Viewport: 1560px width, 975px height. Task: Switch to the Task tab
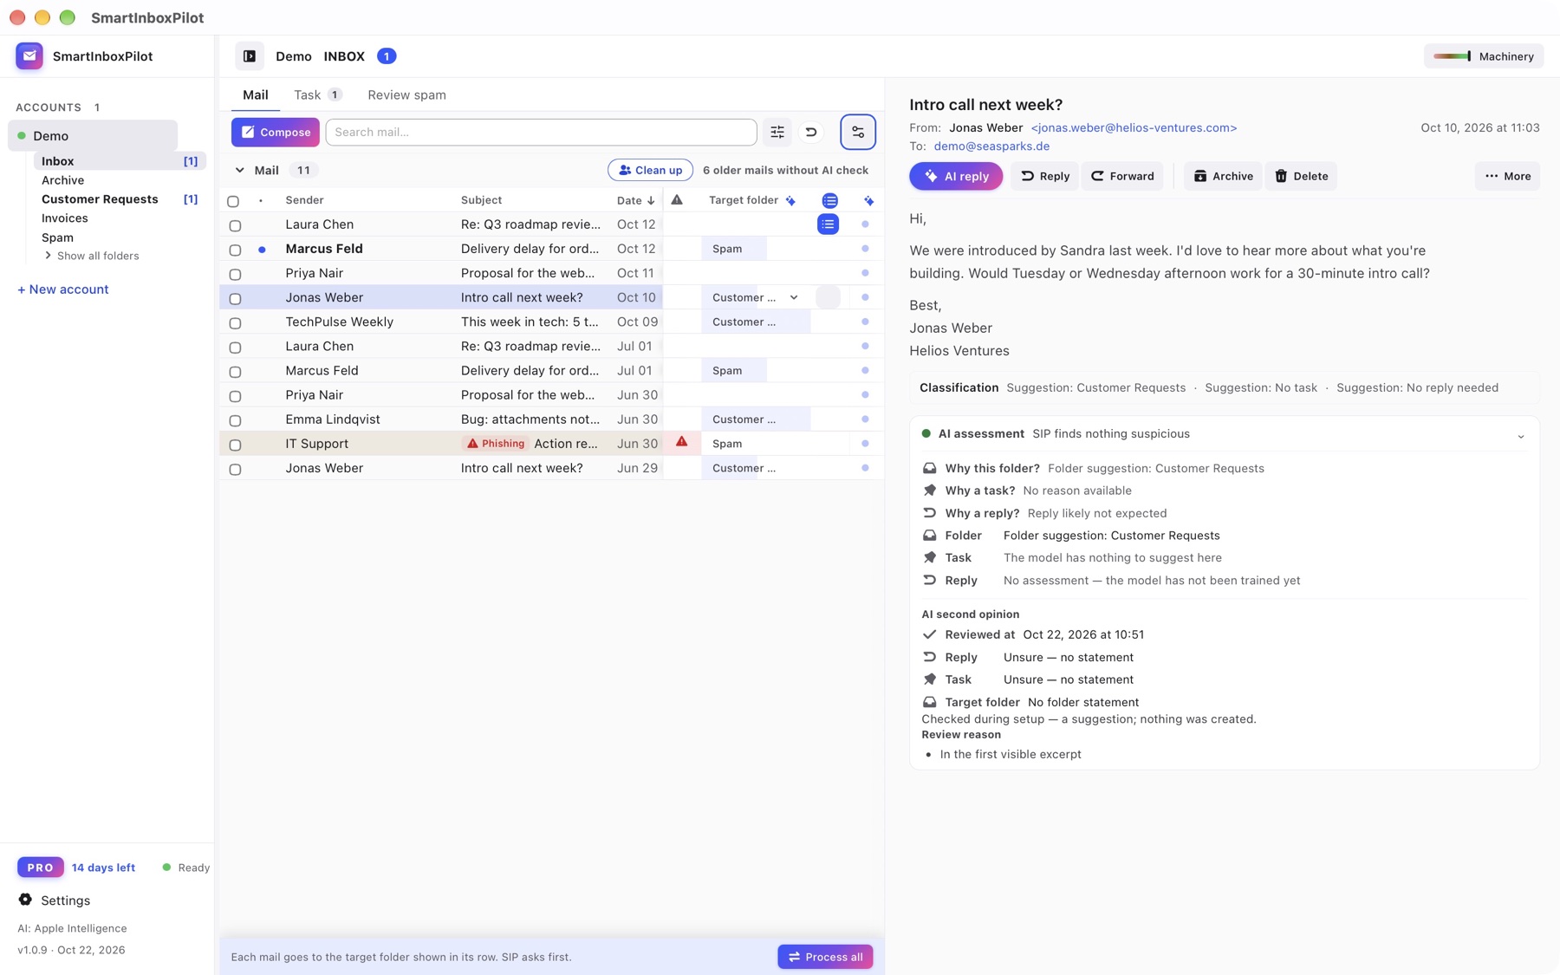coord(317,94)
